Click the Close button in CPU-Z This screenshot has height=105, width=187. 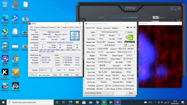click(x=77, y=75)
